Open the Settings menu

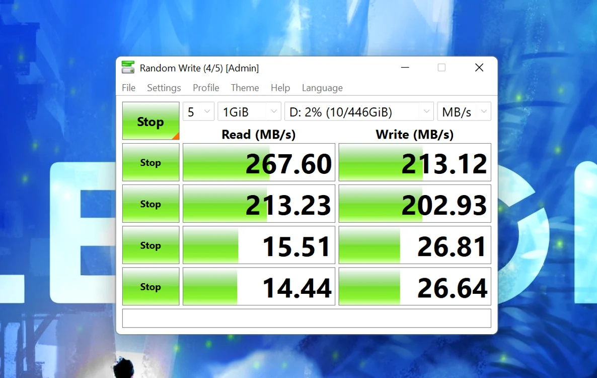(164, 88)
